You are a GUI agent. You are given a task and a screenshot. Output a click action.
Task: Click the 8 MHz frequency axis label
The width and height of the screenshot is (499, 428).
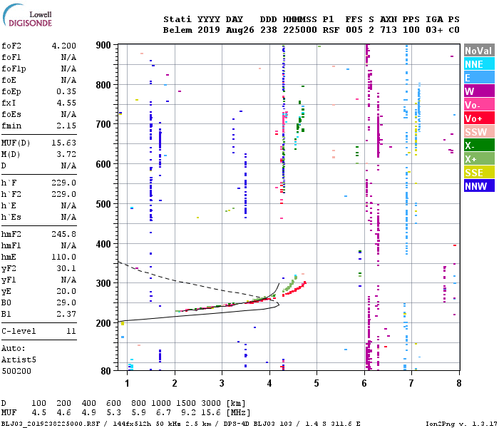(459, 383)
